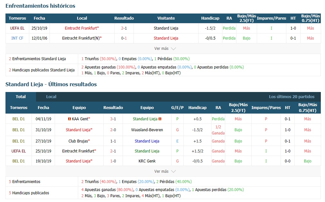This screenshot has width=325, height=202.
Task: Click handicap value '+1.5' in 27/10/19 row
Action: (198, 141)
